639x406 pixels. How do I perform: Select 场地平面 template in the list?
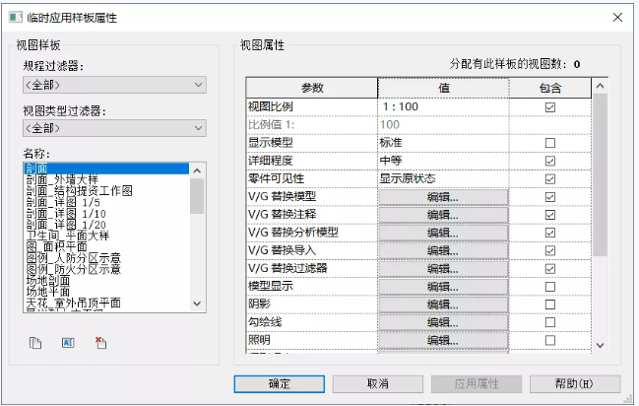[49, 292]
